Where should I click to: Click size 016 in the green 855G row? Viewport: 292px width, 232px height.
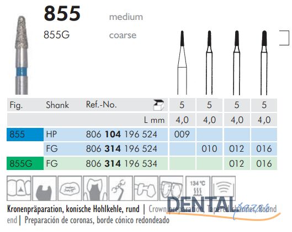coord(264,164)
